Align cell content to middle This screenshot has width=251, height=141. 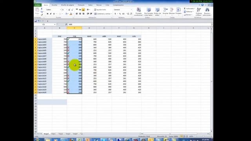click(80, 10)
